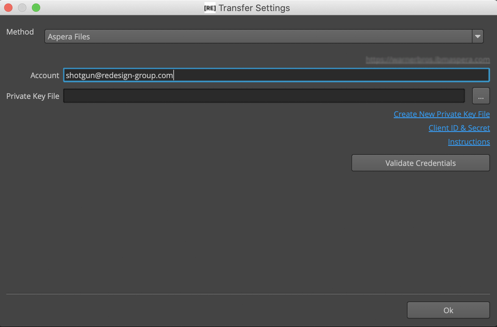Click the [RE] logo icon in title bar
This screenshot has height=327, width=497.
point(210,8)
